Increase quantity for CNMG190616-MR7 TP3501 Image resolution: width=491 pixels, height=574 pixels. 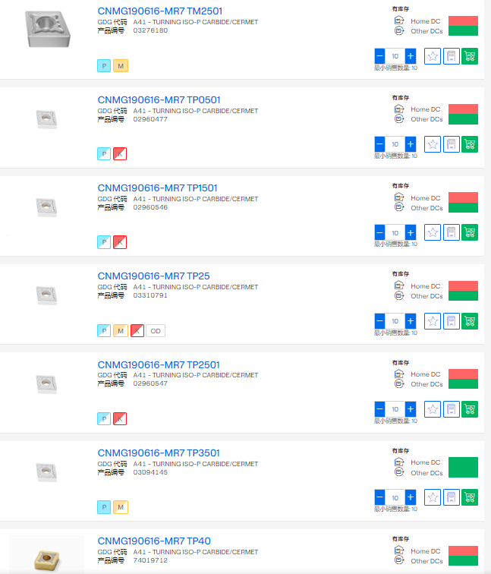click(x=411, y=497)
